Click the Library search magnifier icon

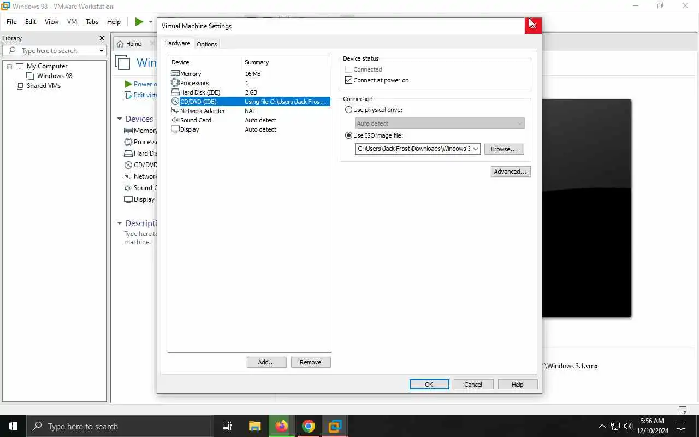click(x=12, y=51)
